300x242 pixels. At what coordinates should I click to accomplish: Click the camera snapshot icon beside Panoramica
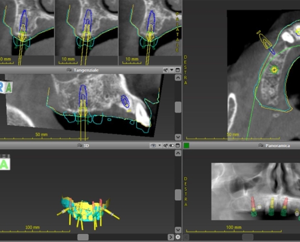[261, 145]
